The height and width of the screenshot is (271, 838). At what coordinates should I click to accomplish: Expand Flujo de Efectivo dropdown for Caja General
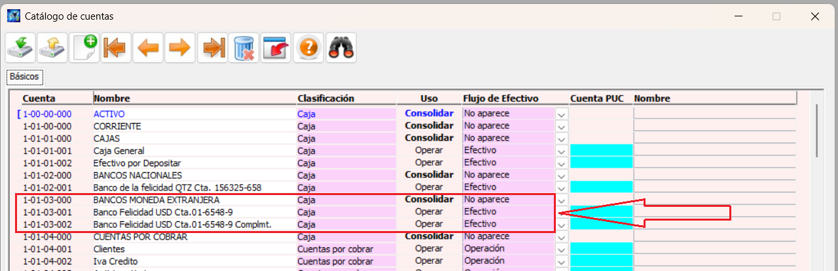(561, 151)
